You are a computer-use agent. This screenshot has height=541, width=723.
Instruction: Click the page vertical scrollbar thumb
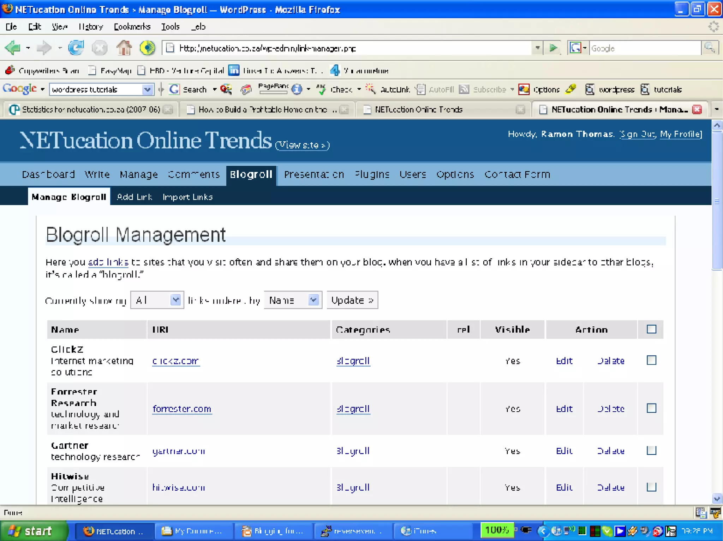(717, 201)
